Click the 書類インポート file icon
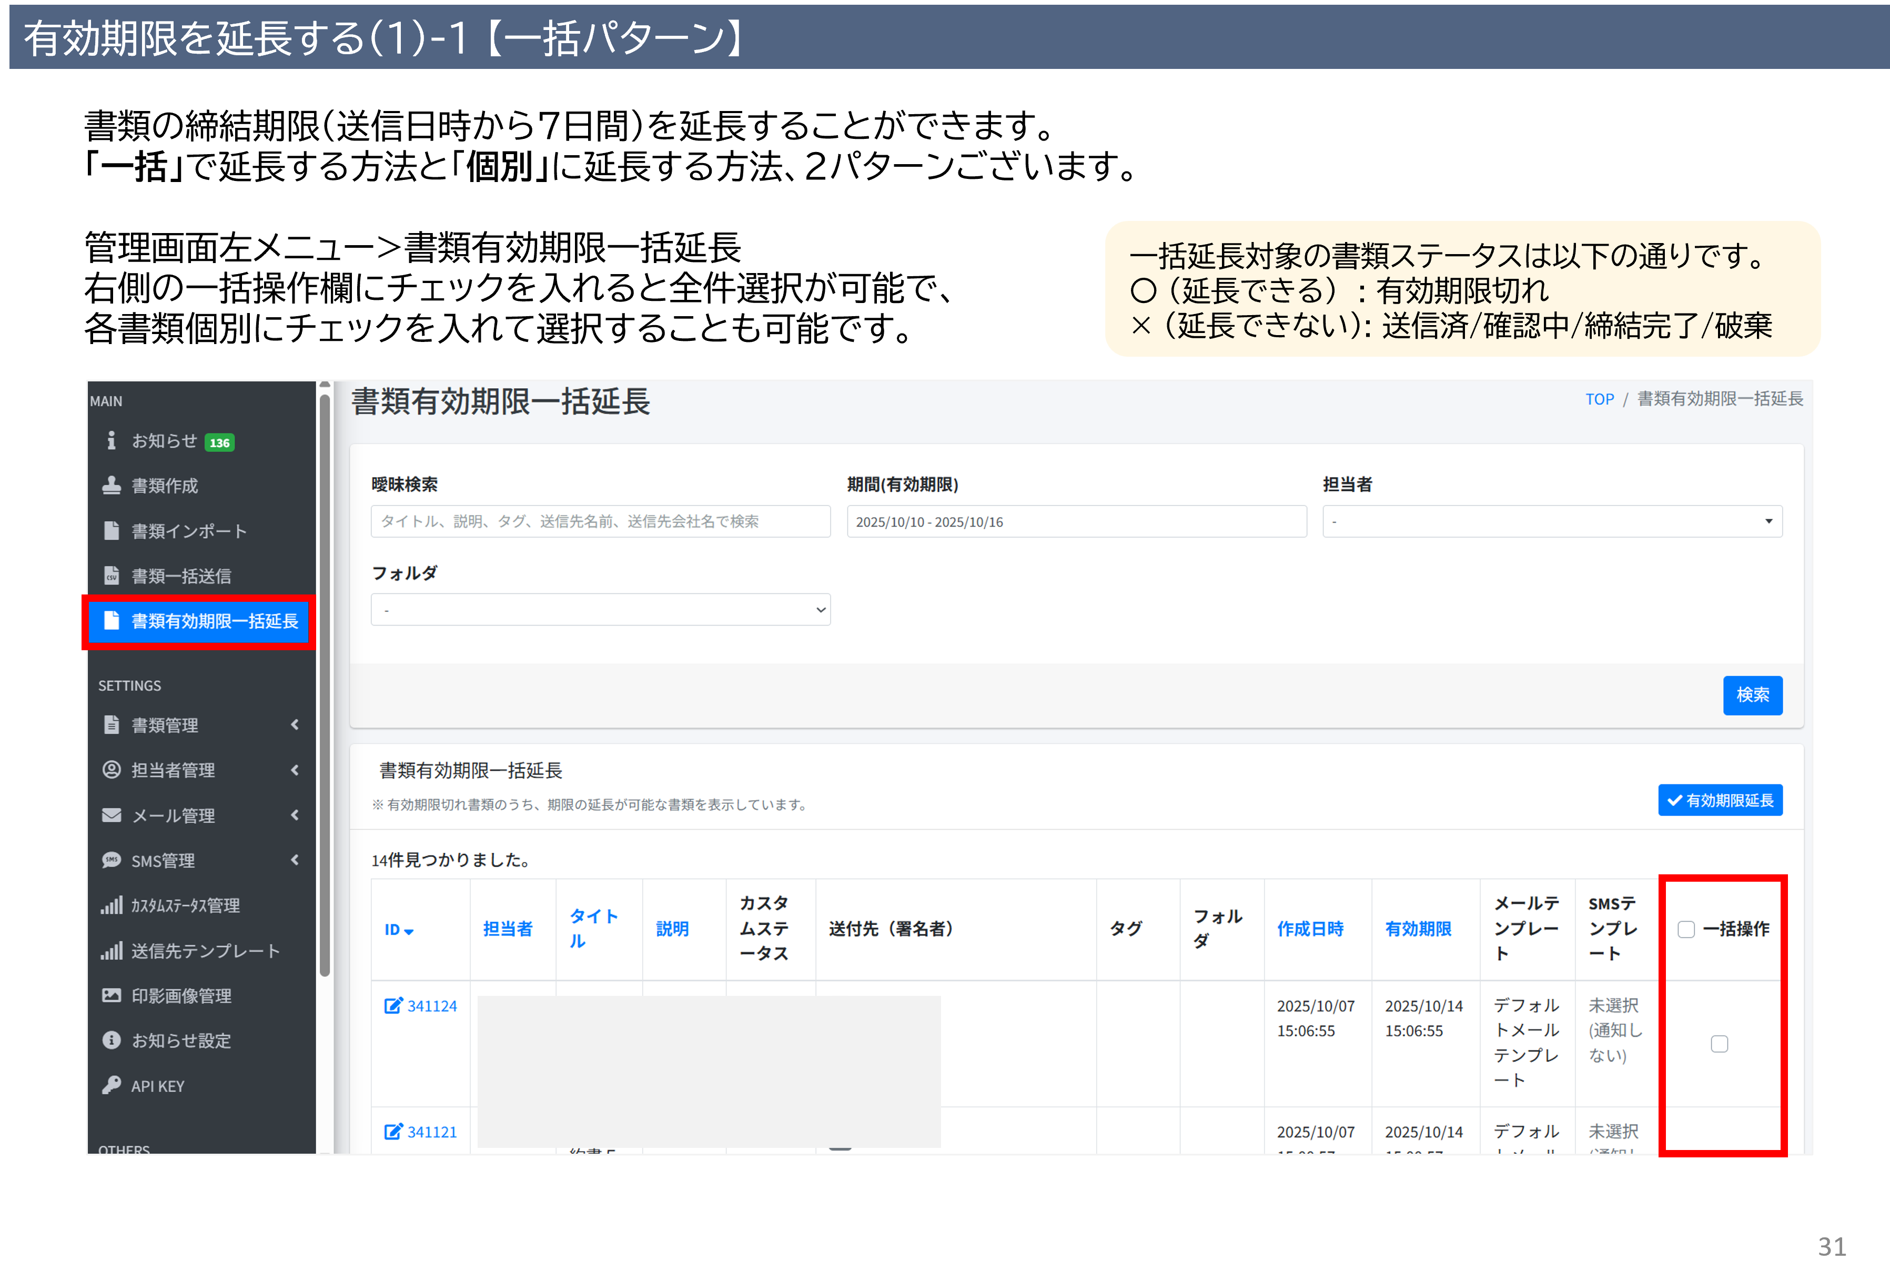Image resolution: width=1890 pixels, height=1281 pixels. 112,530
